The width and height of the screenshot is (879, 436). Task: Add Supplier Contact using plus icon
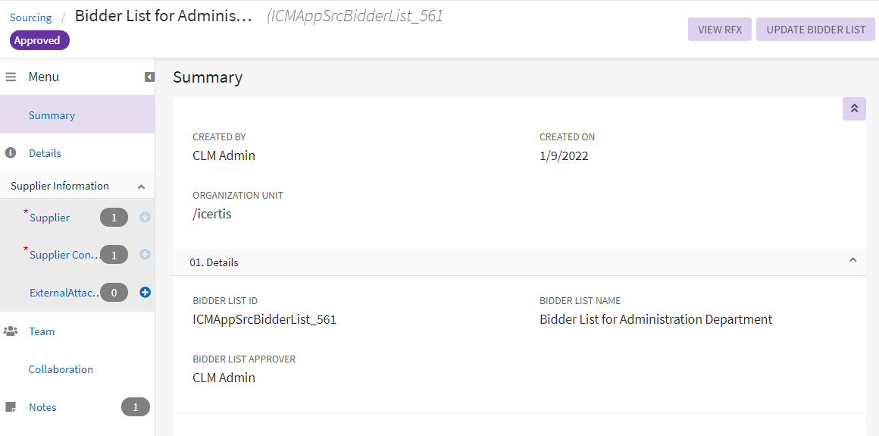coord(145,255)
